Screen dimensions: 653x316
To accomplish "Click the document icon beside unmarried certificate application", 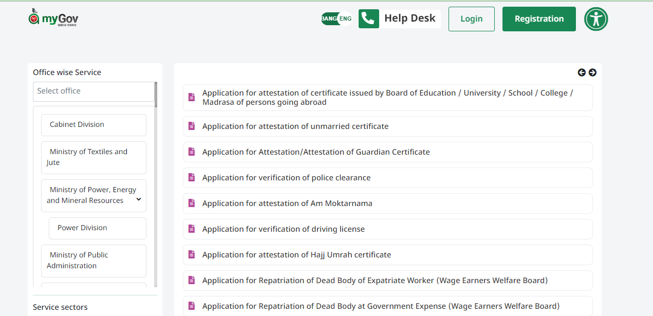I will pos(192,126).
